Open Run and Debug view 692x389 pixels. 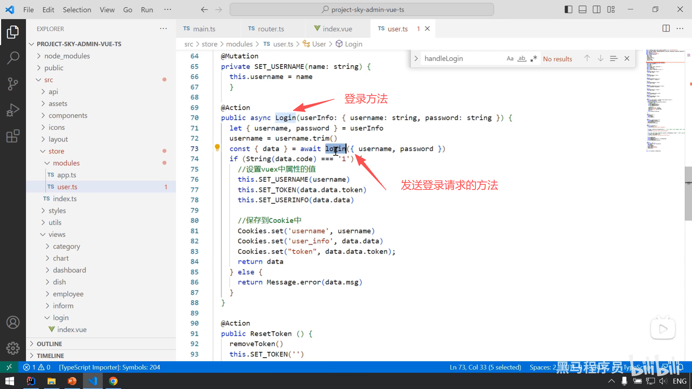(x=13, y=110)
